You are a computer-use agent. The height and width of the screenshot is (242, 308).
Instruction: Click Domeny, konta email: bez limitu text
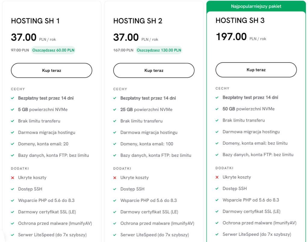pos(255,143)
